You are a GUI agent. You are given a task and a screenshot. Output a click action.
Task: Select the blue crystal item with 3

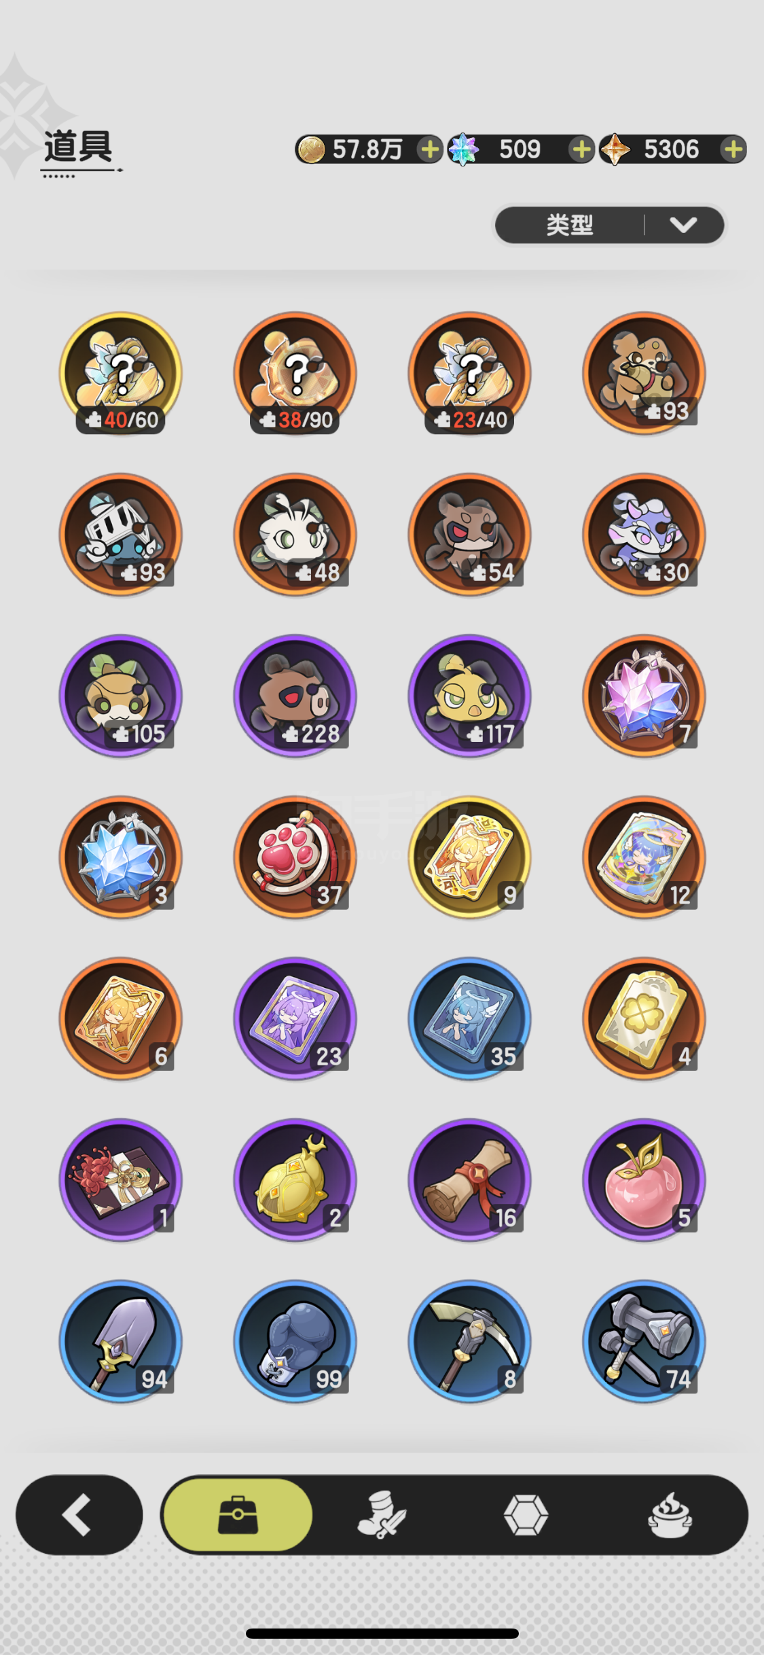pyautogui.click(x=121, y=857)
